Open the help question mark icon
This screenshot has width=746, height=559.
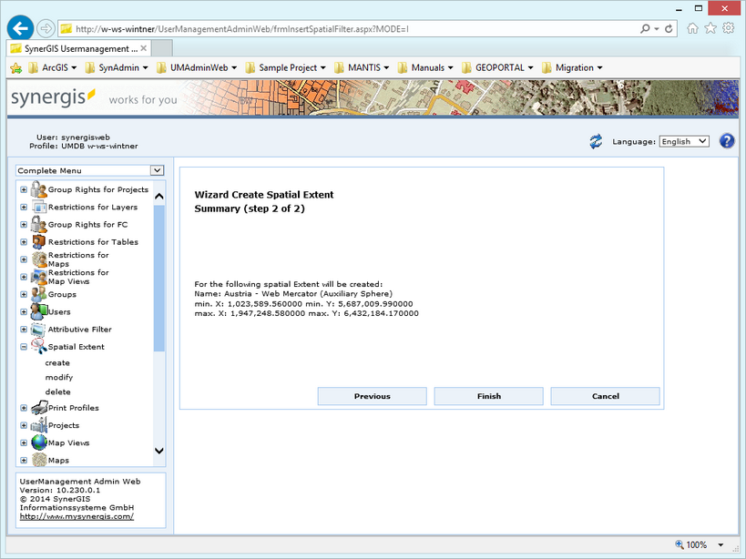tap(726, 140)
